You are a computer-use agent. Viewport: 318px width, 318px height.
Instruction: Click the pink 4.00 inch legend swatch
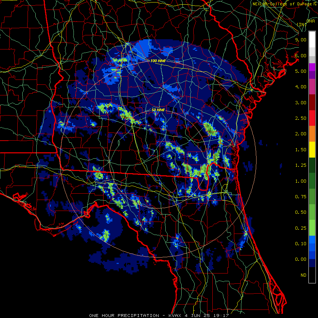pos(312,87)
